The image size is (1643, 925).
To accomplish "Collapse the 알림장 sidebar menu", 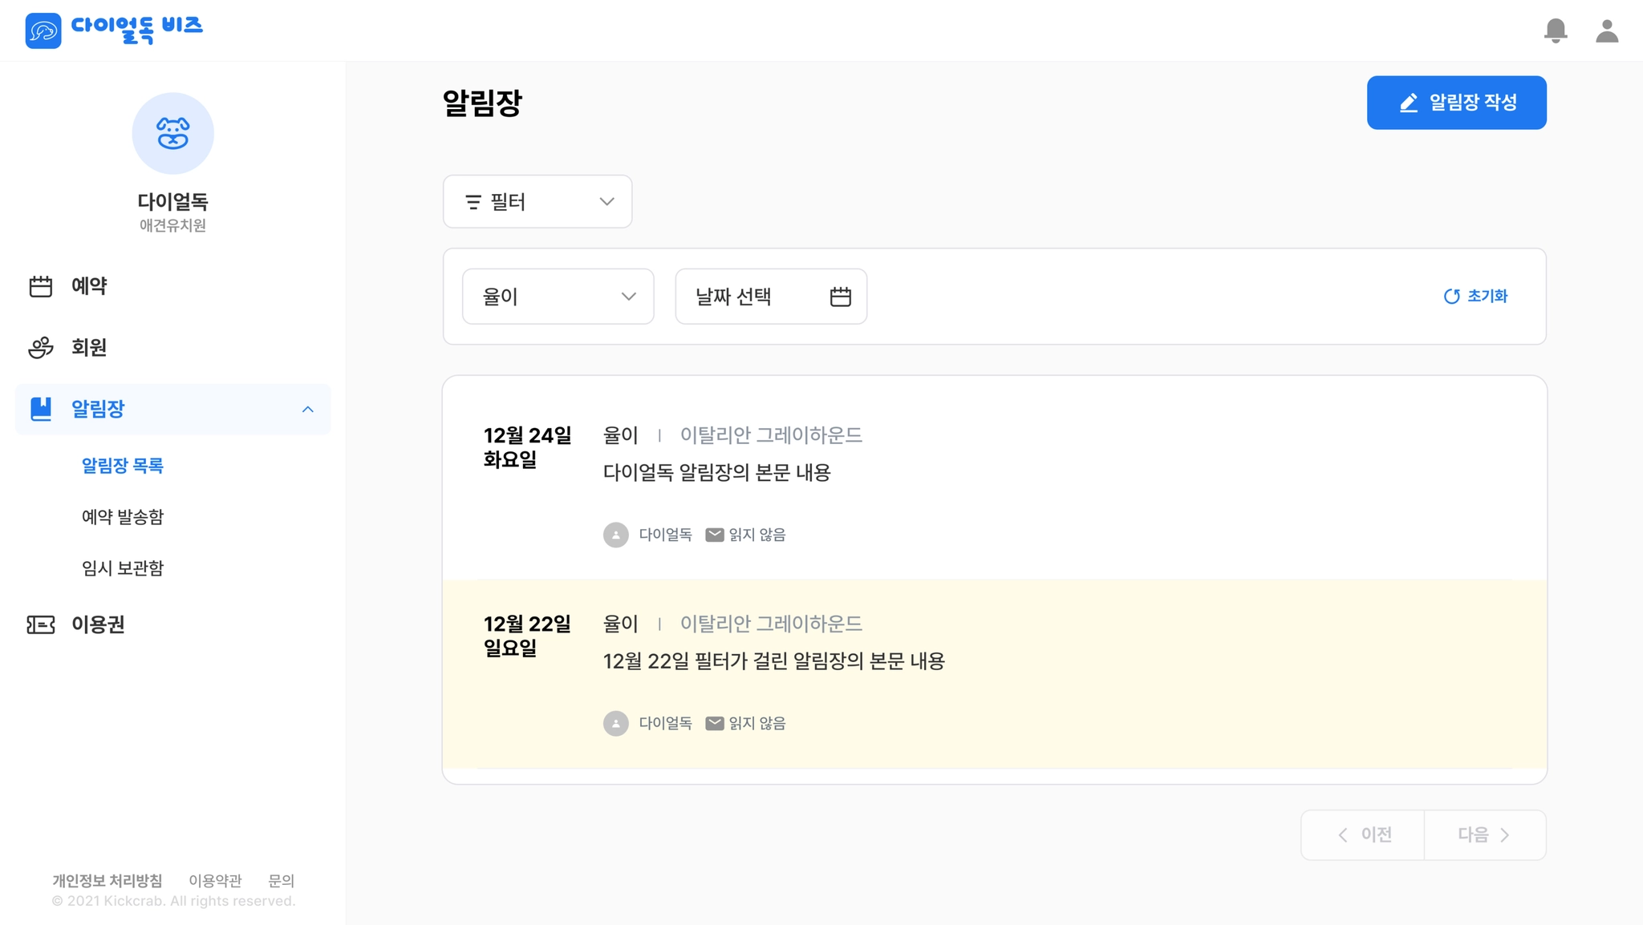I will coord(307,410).
